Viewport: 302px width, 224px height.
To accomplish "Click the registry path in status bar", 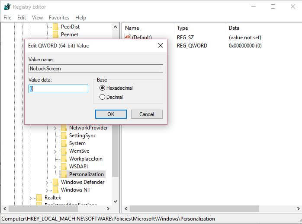I will [x=108, y=219].
